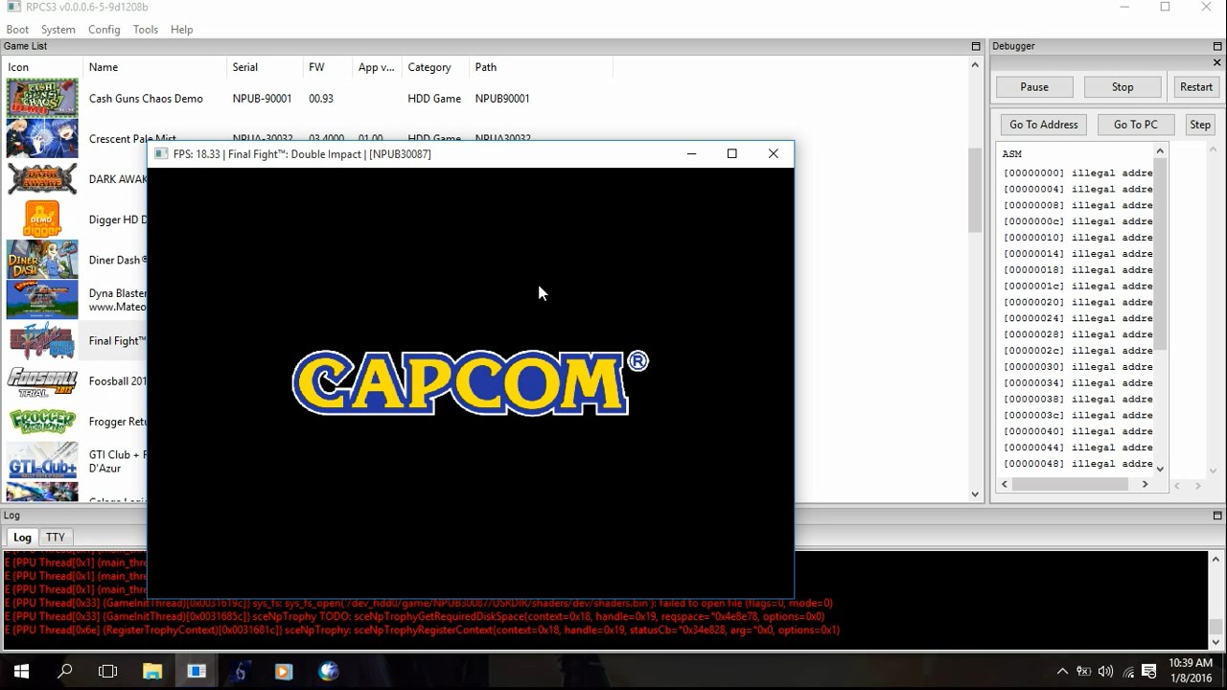Sort game list by FW column

(x=328, y=67)
